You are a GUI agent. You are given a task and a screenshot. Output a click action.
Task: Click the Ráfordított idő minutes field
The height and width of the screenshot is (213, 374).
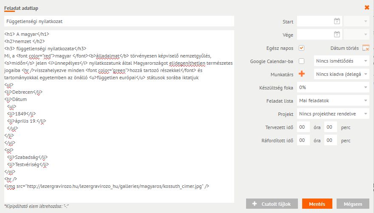[x=330, y=140]
